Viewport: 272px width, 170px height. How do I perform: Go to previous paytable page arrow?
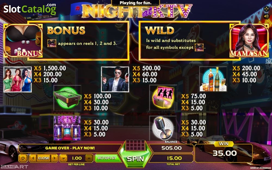[x=33, y=158]
